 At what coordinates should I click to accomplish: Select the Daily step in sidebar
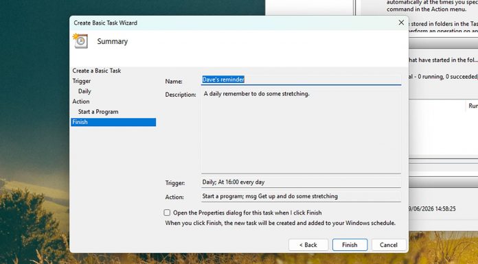(x=84, y=91)
